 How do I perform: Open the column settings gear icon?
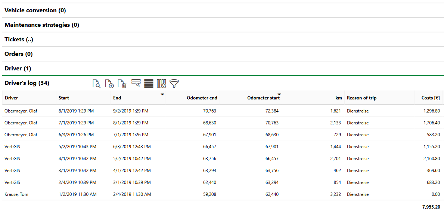pyautogui.click(x=161, y=84)
